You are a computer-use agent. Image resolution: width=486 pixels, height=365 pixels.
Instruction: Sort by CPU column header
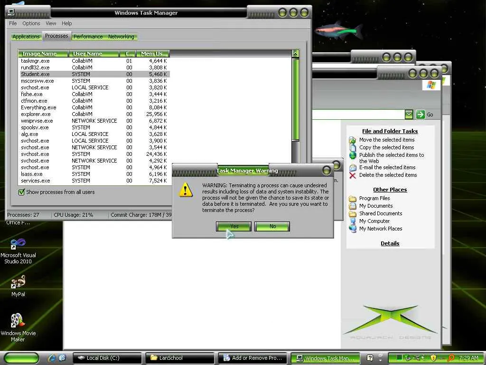click(x=128, y=54)
